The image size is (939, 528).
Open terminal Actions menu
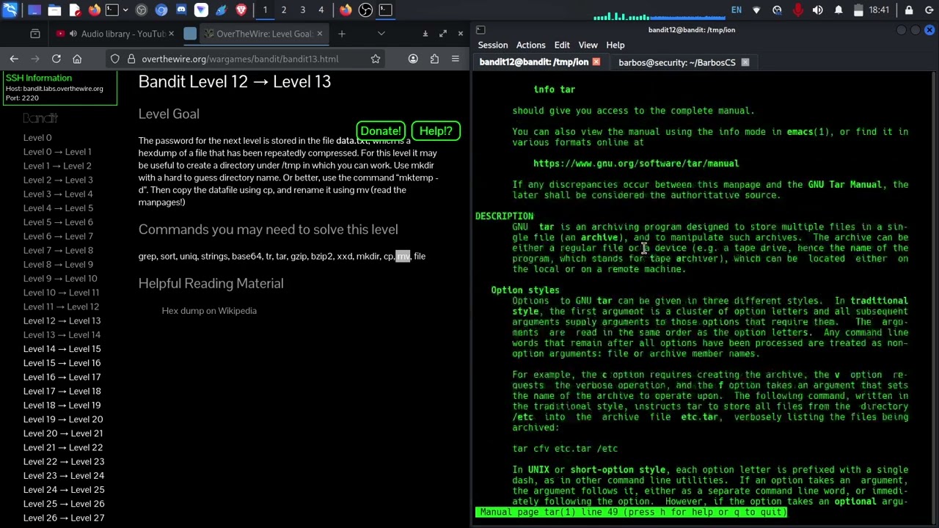click(530, 45)
